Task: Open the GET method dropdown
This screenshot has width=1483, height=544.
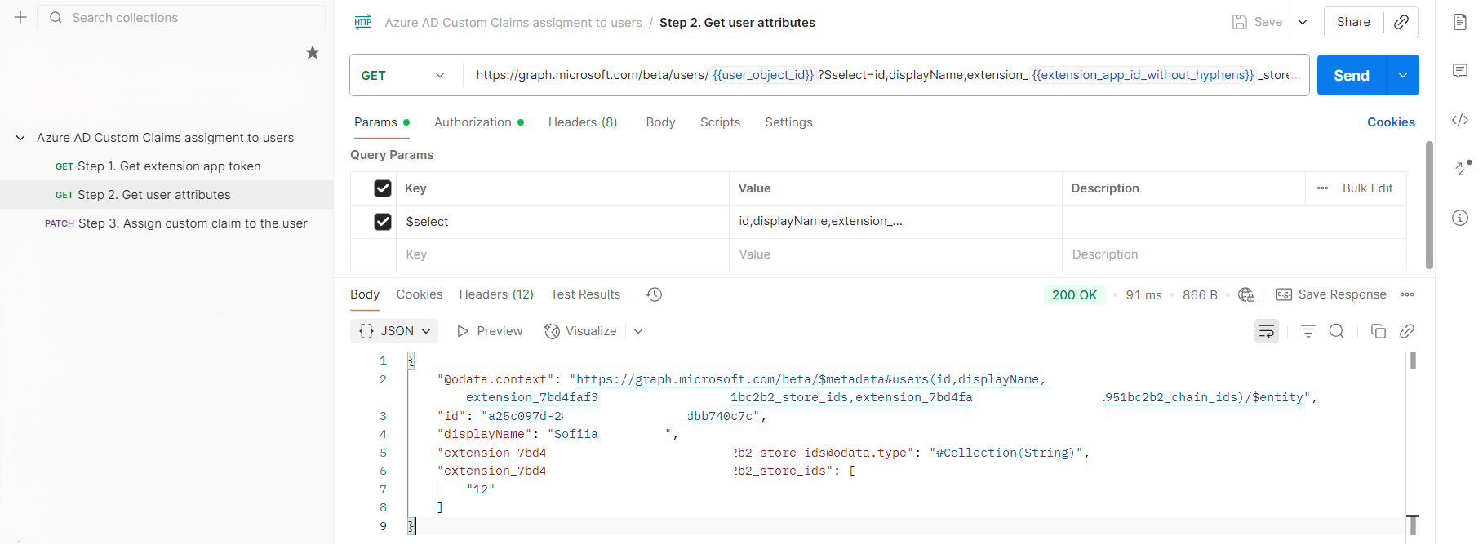Action: coord(403,76)
